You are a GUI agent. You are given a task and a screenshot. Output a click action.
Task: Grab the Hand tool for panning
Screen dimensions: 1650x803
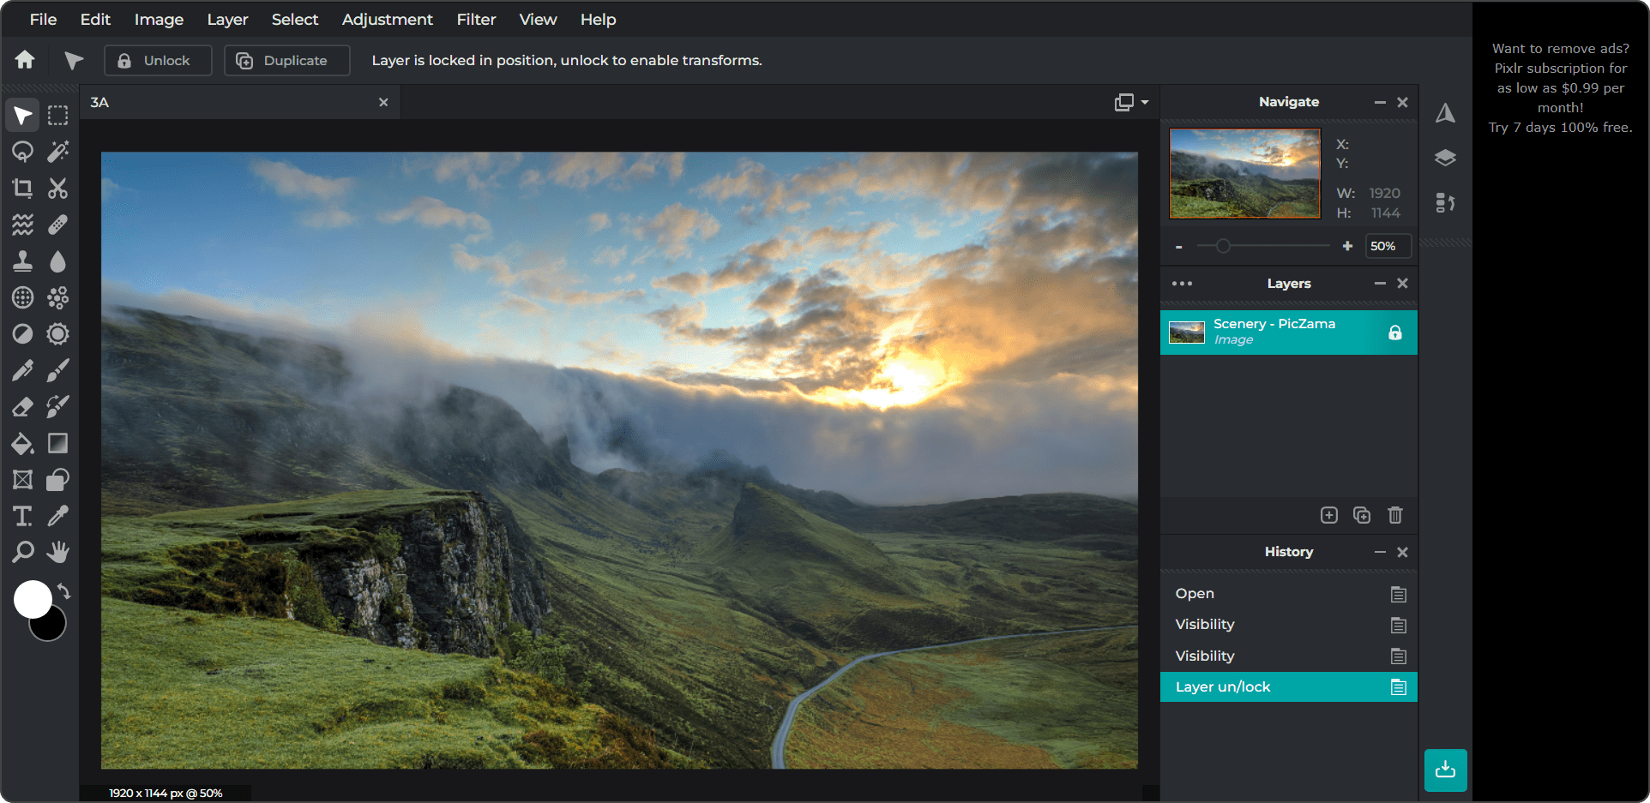57,551
